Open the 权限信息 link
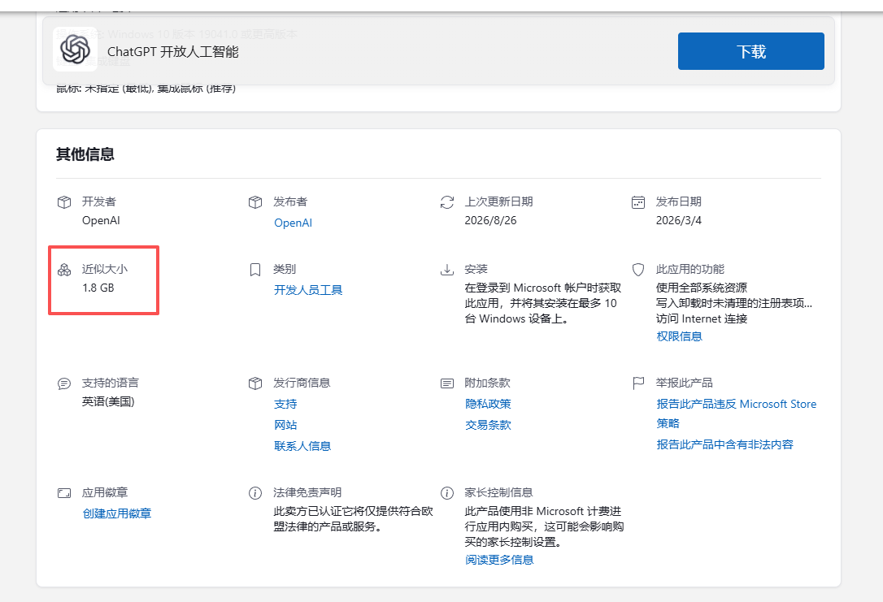This screenshot has width=883, height=602. click(x=679, y=336)
